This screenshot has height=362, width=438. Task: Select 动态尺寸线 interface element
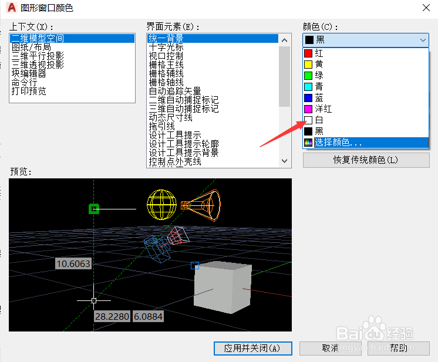click(x=213, y=117)
